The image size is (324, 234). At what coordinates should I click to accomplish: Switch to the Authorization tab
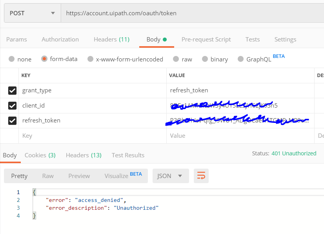(60, 40)
